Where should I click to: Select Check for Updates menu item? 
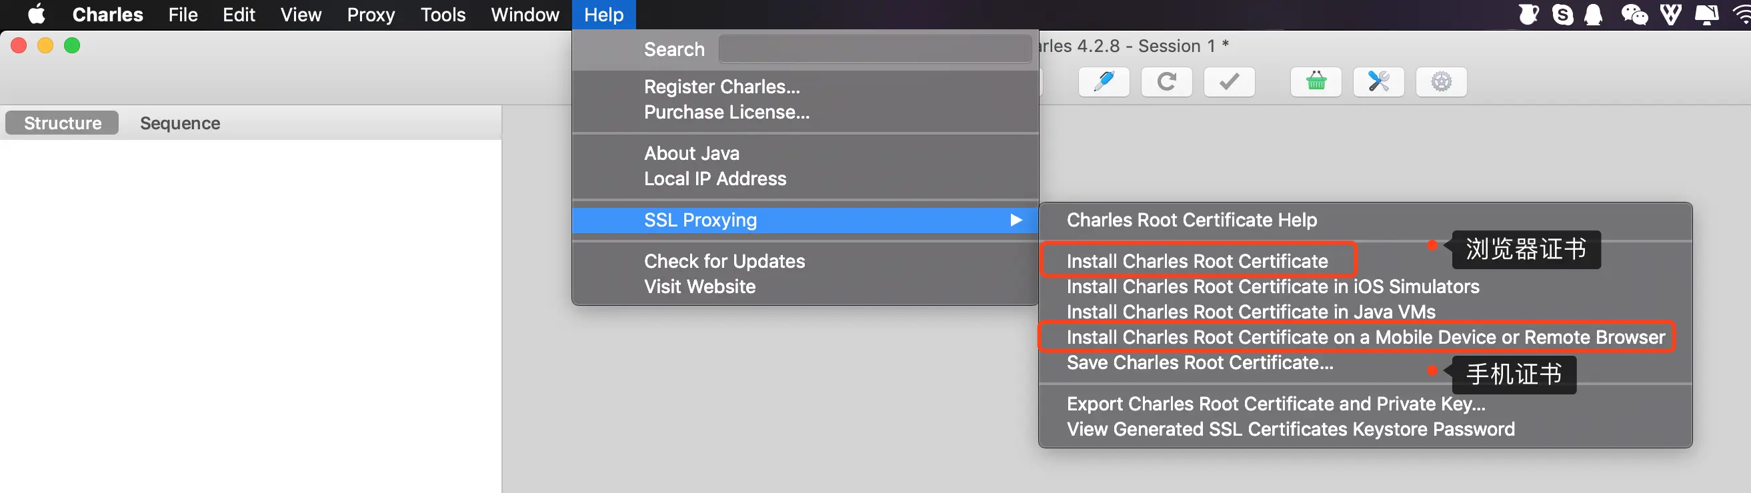[805, 261]
